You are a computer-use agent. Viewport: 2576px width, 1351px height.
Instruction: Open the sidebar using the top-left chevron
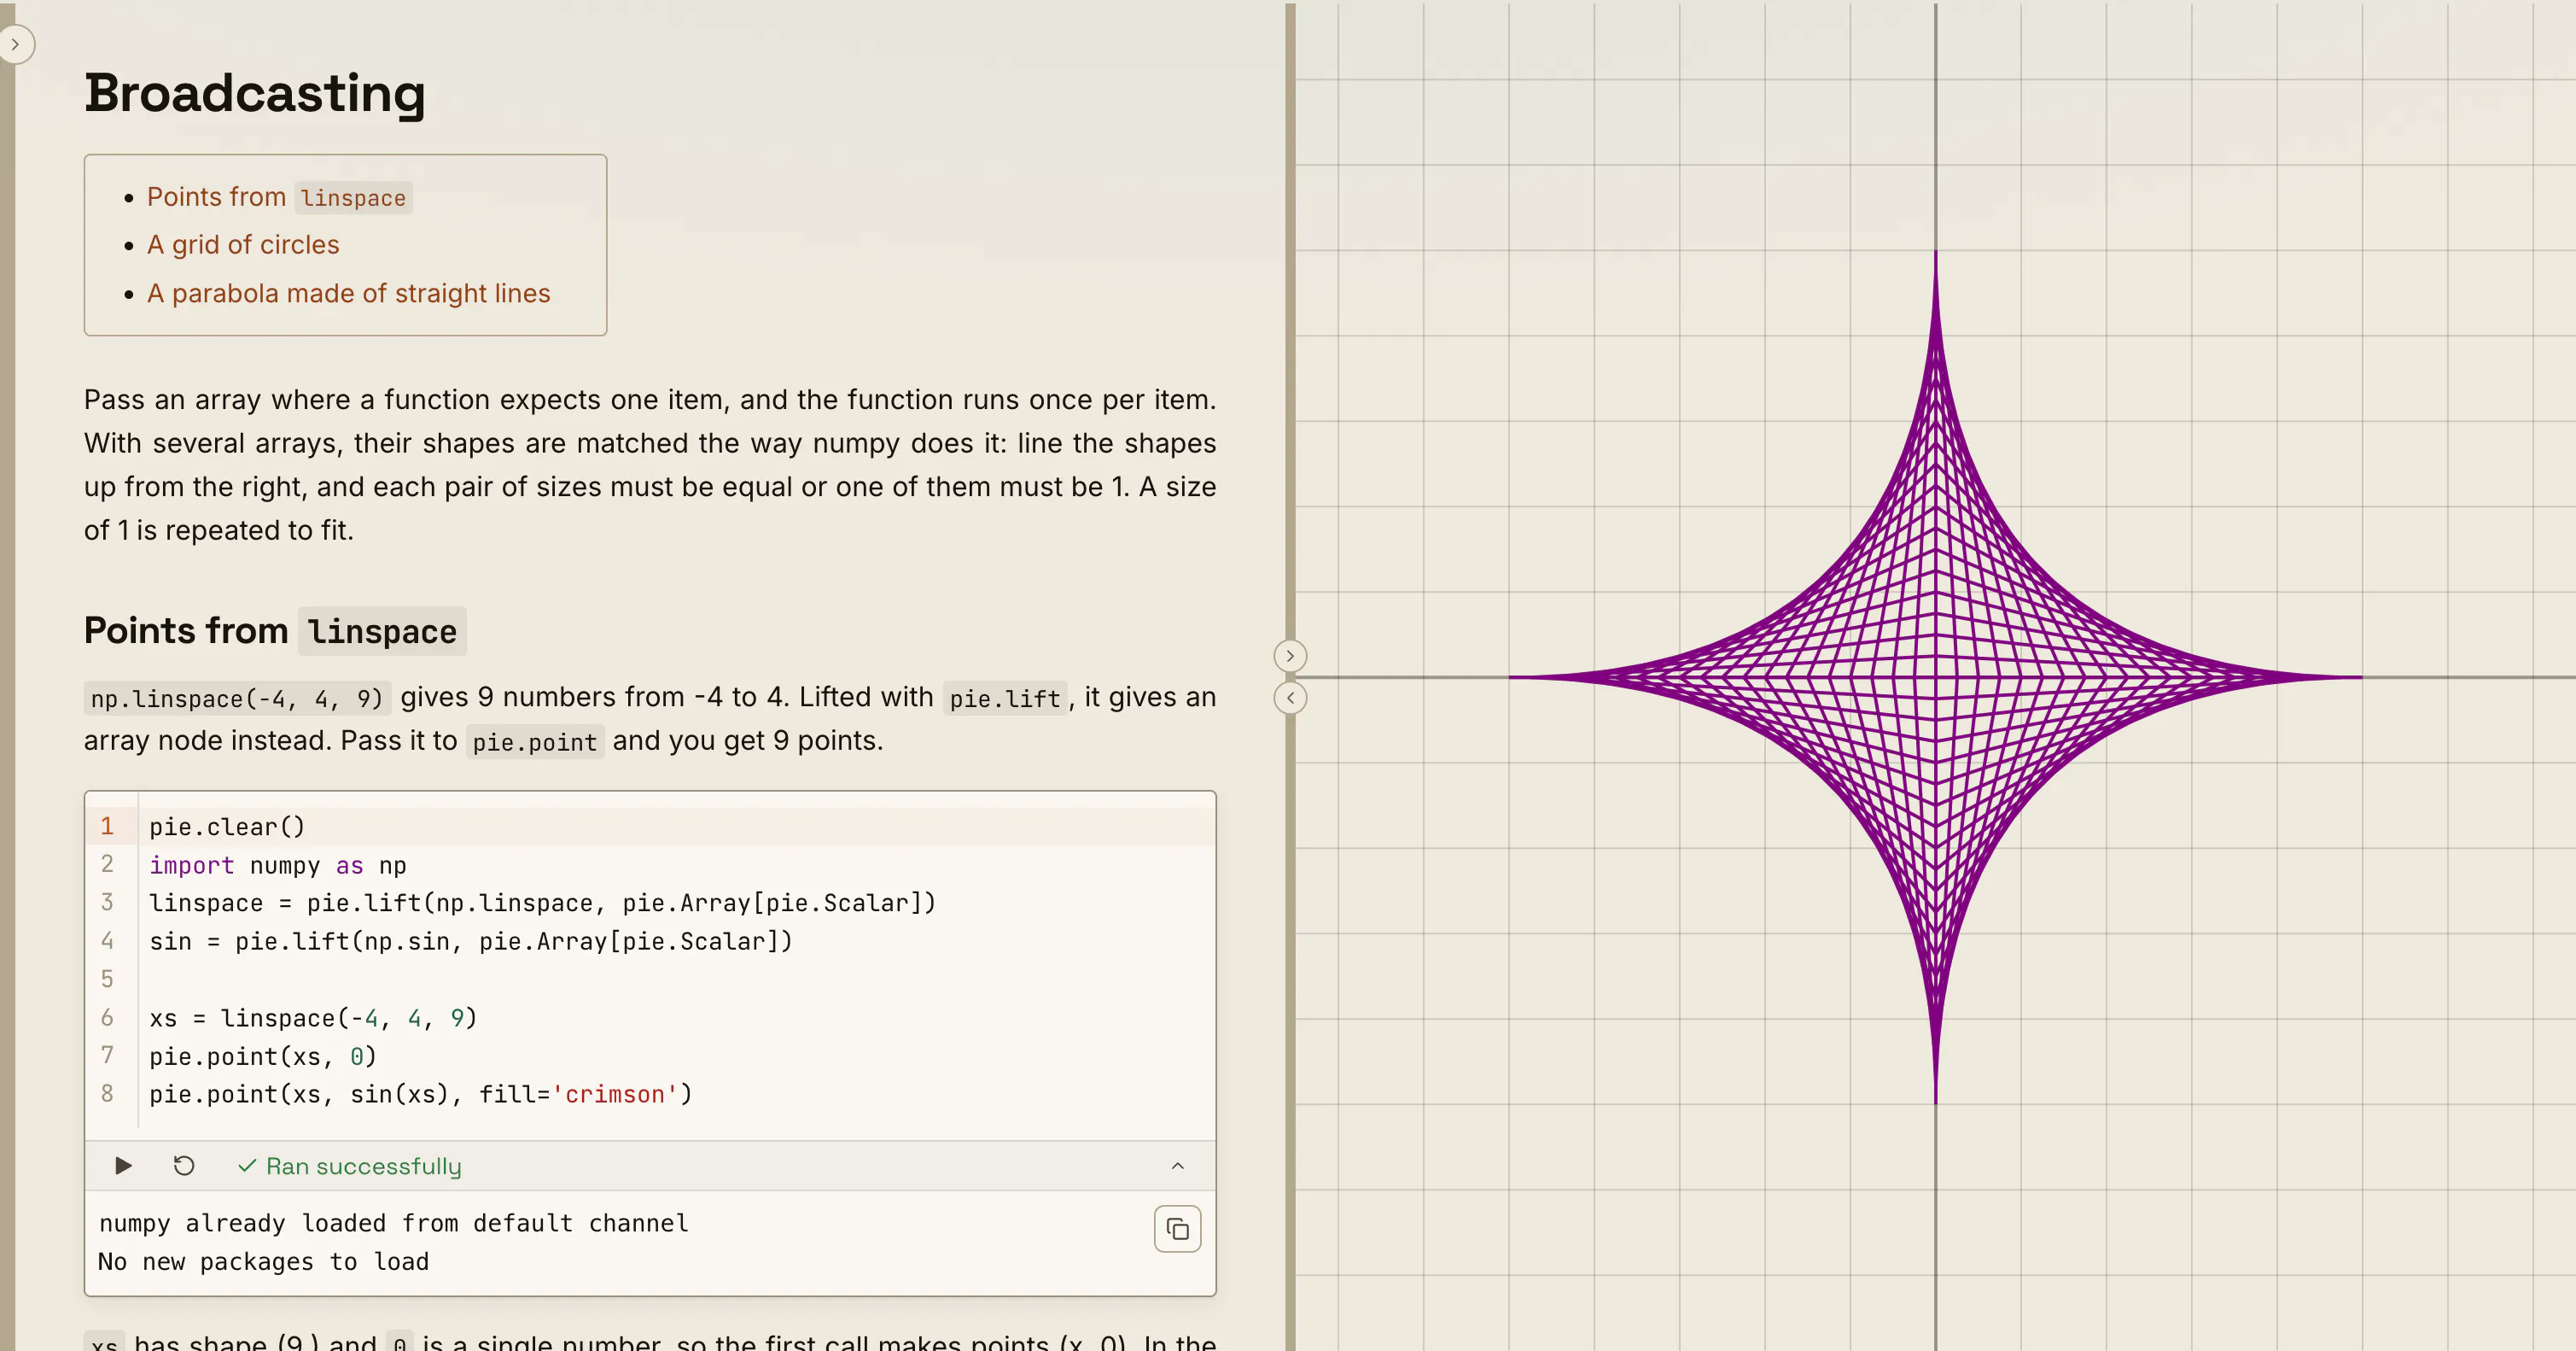[16, 44]
